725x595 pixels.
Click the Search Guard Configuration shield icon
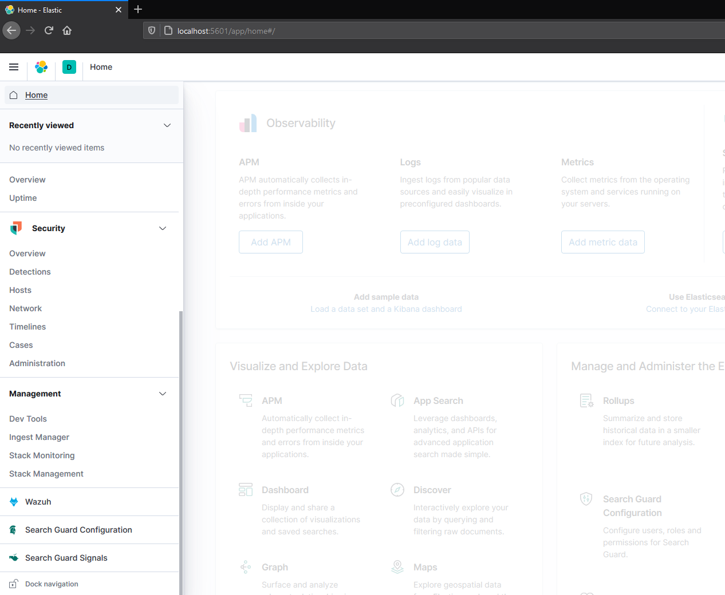586,499
